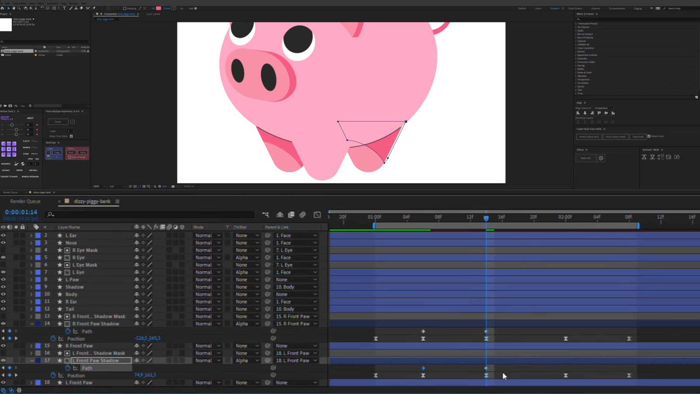This screenshot has width=700, height=394.
Task: Select the Puppet Pin tool
Action: (x=94, y=8)
